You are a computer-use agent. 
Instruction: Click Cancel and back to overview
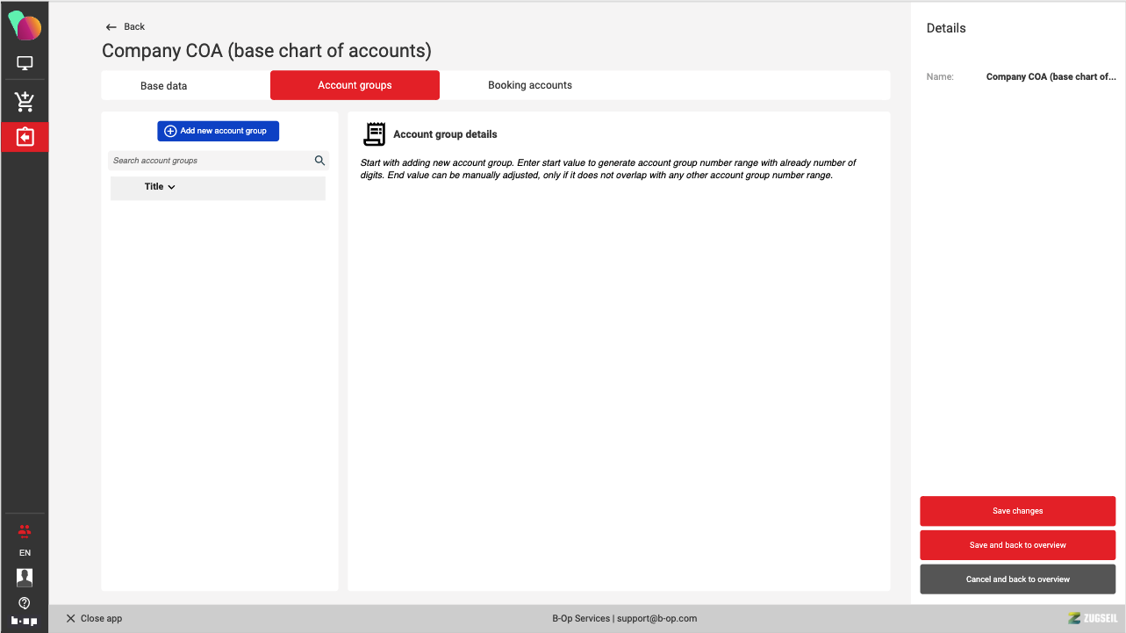(1017, 579)
